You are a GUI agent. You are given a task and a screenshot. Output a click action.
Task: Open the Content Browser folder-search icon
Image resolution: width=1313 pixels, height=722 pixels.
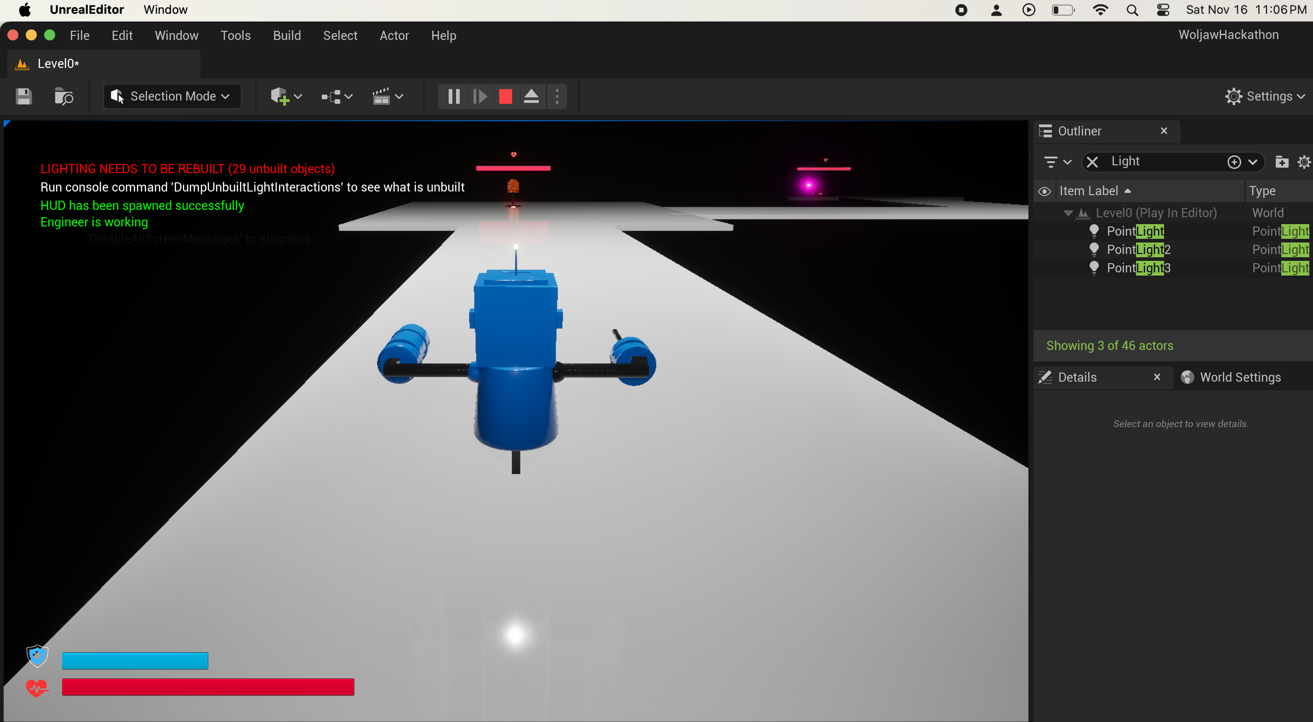click(64, 96)
